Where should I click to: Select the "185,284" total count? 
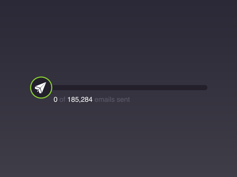point(80,100)
